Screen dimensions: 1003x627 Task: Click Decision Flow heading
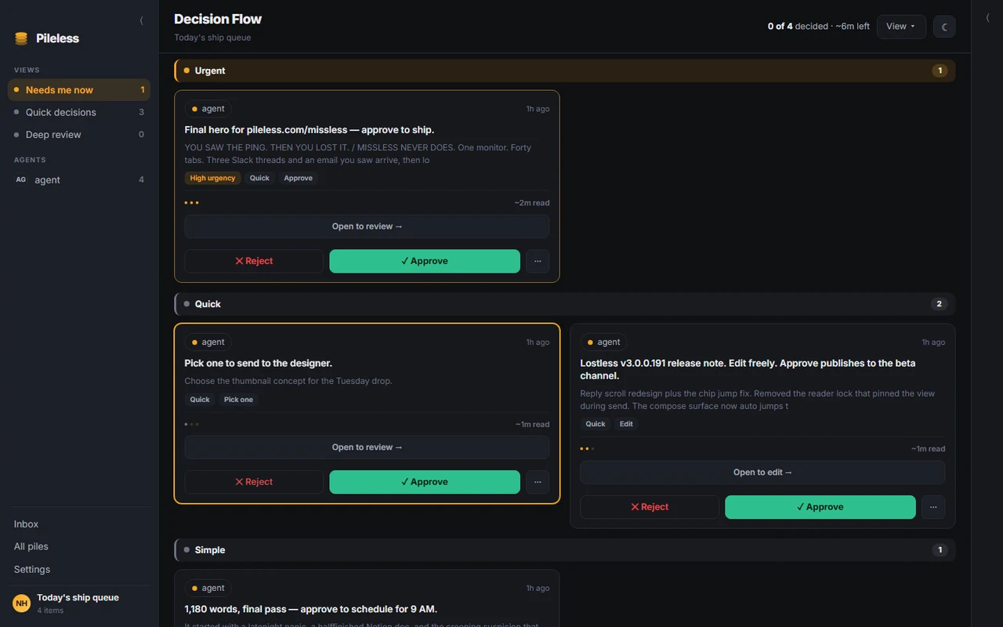click(218, 19)
